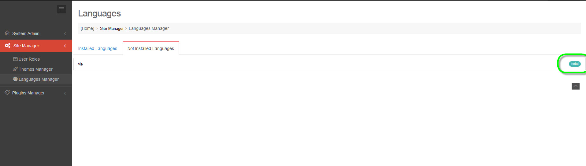The width and height of the screenshot is (586, 166).
Task: Click Languages Manager in the breadcrumb
Action: (x=149, y=28)
